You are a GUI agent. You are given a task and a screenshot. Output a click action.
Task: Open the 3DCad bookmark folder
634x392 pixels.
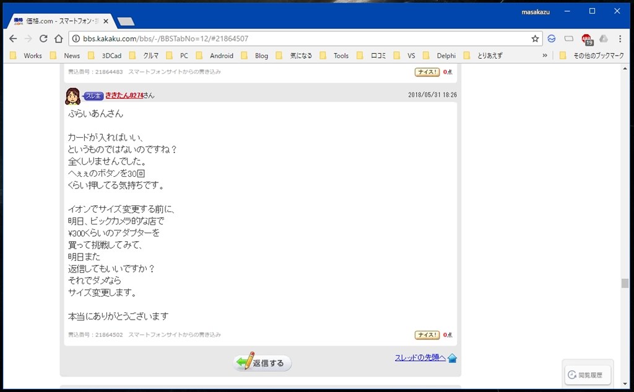click(105, 56)
